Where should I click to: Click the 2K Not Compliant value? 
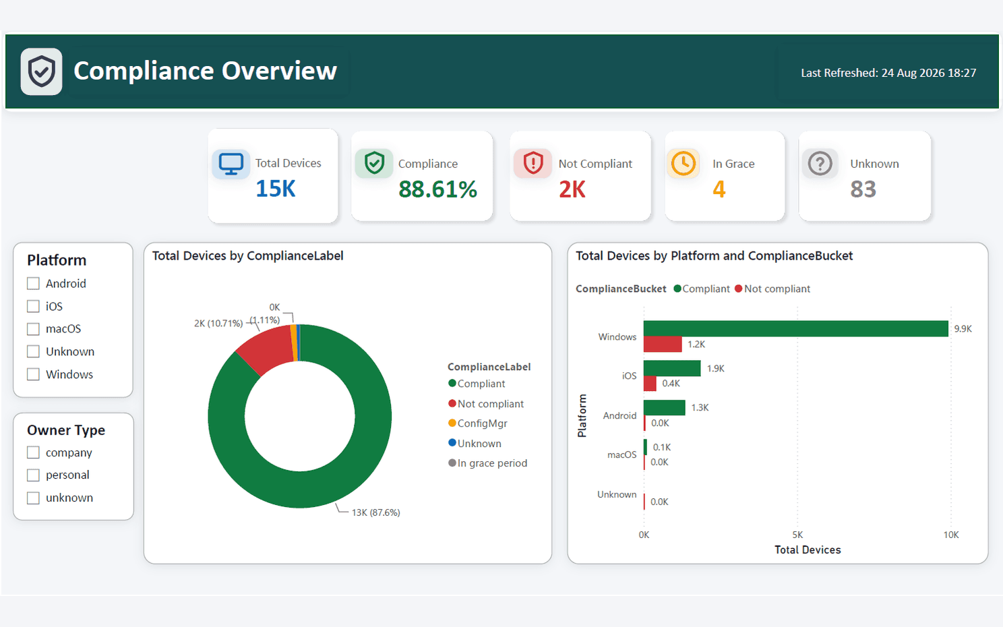click(x=572, y=189)
